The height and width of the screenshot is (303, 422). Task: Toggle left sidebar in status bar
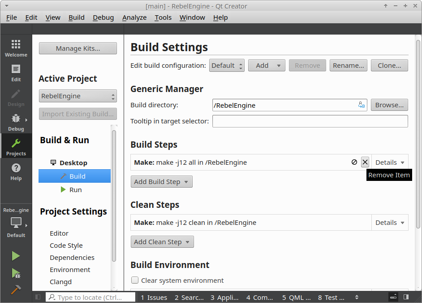tap(38, 297)
